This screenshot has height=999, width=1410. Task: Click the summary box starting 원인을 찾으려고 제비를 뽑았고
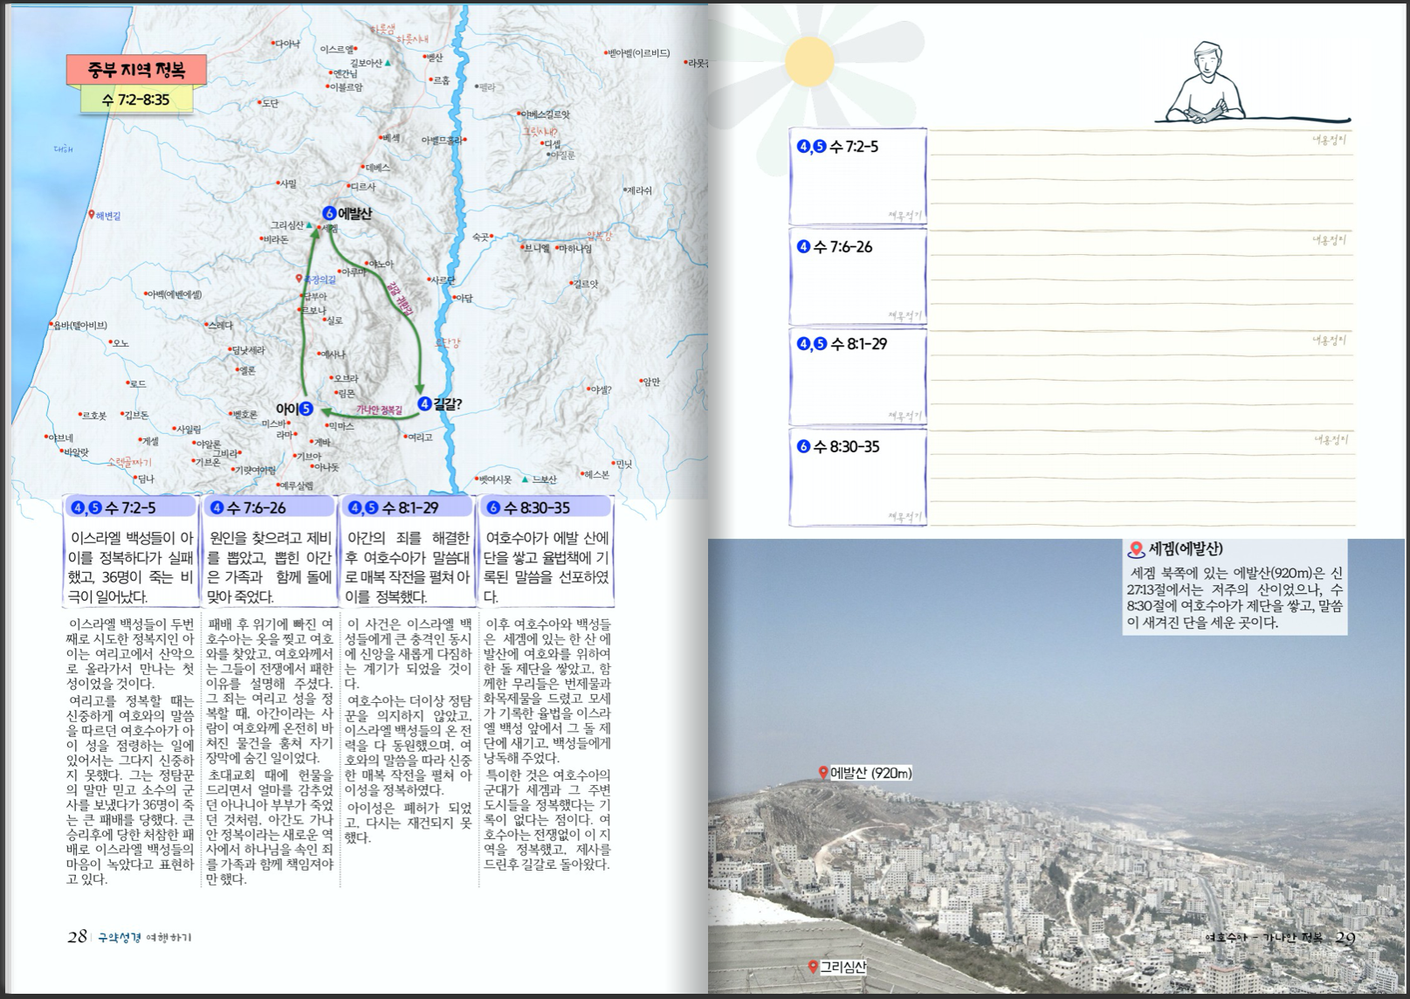pyautogui.click(x=269, y=567)
